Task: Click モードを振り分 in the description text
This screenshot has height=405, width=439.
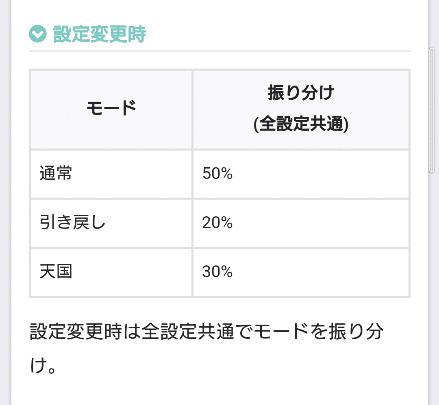Action: click(x=319, y=332)
